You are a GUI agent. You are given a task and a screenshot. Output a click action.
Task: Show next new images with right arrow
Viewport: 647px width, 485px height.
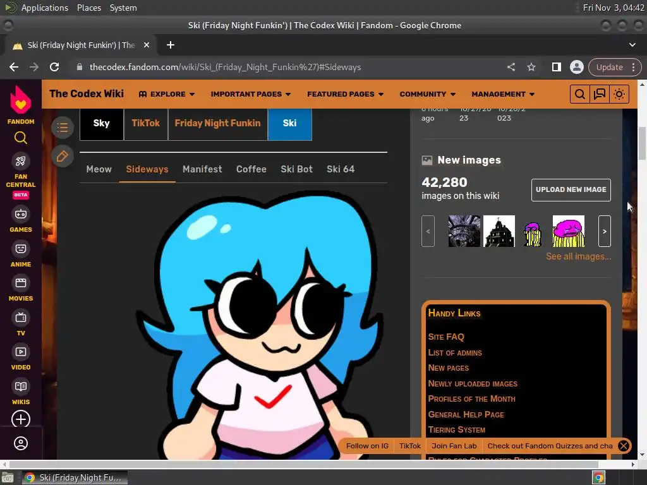tap(605, 231)
